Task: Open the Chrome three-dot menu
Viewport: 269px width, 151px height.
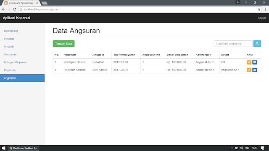Action: [265, 9]
